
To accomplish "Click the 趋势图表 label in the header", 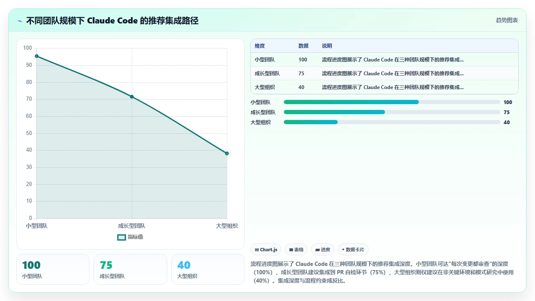I will click(x=507, y=20).
